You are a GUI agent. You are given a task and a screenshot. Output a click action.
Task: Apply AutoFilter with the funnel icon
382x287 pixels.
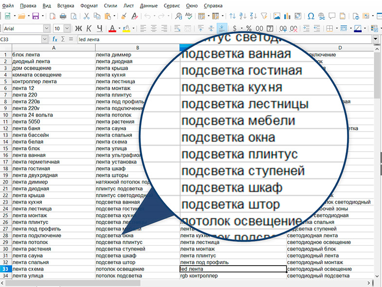[264, 17]
